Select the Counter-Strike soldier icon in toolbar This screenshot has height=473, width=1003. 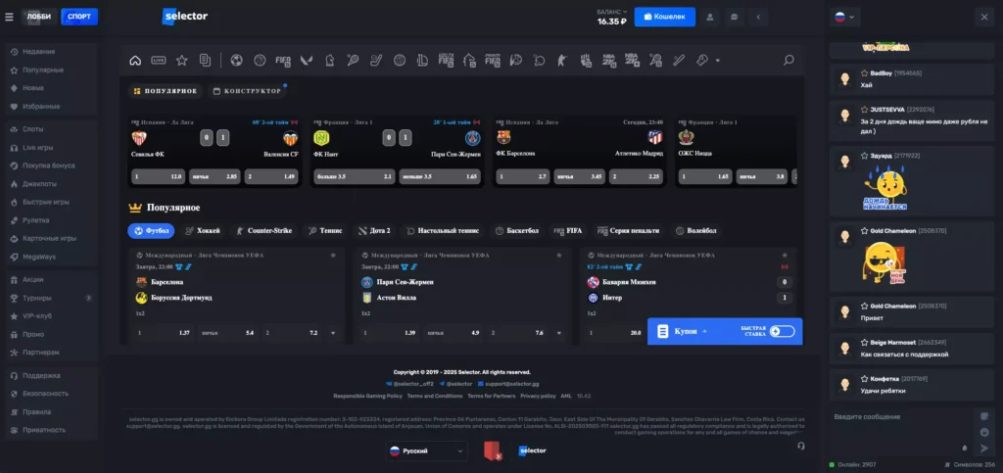(x=561, y=60)
